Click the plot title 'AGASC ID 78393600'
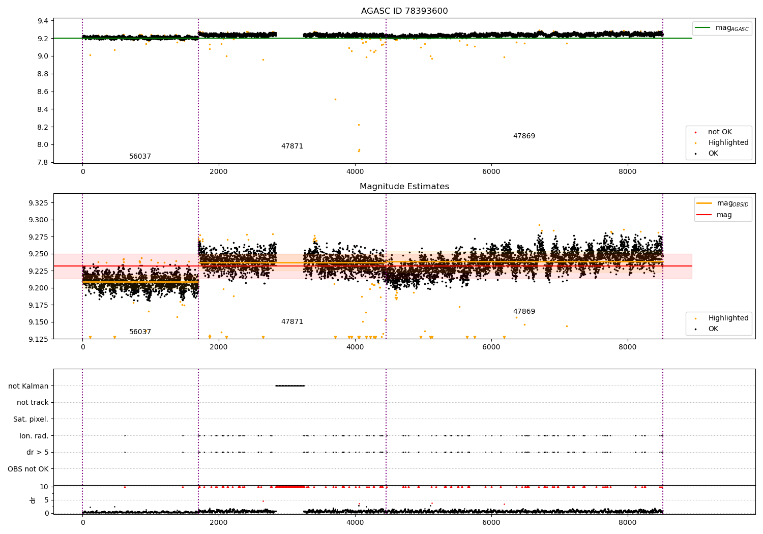 (x=404, y=11)
